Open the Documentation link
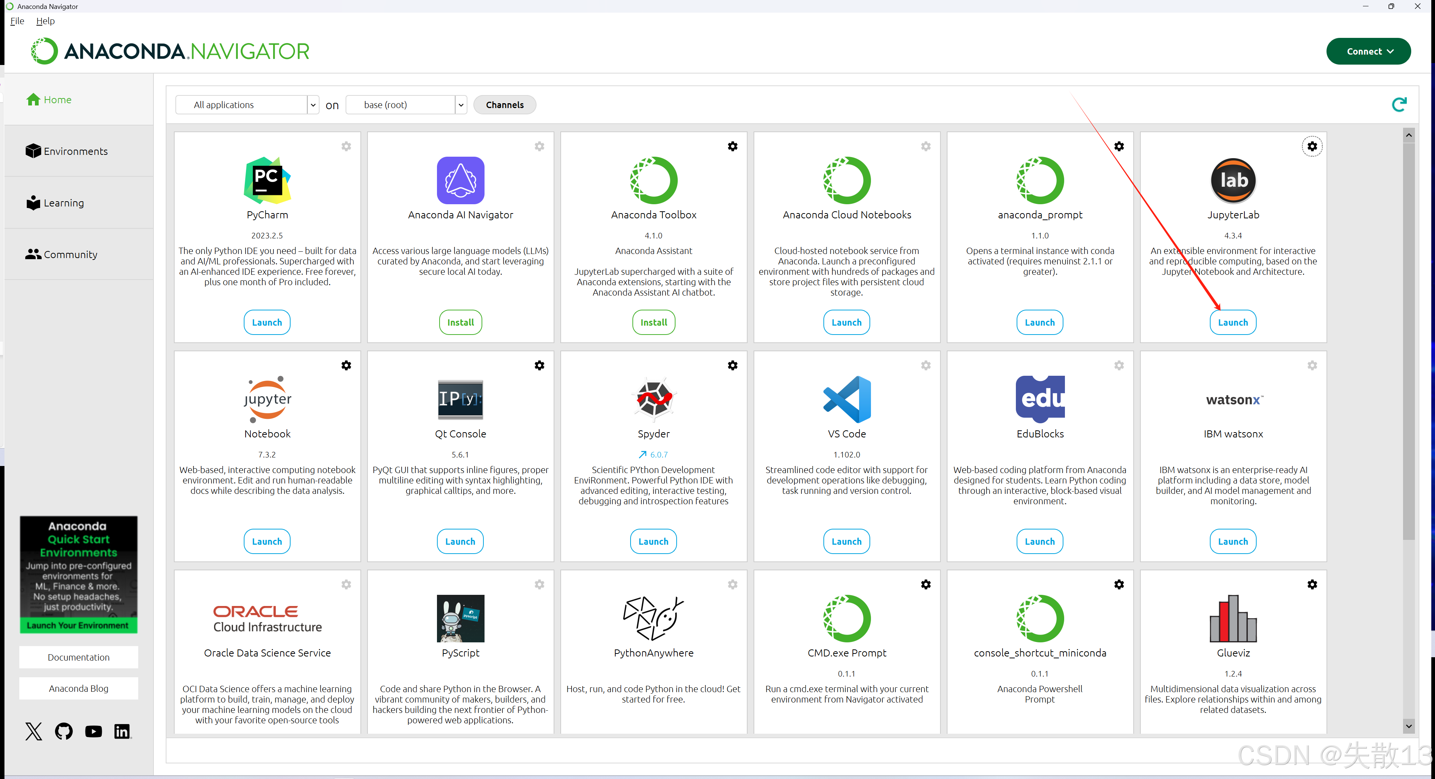Viewport: 1435px width, 779px height. click(78, 657)
